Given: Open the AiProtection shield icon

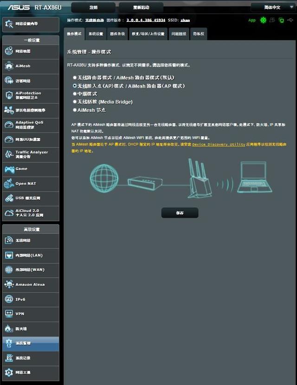Looking at the screenshot, I should [9, 95].
